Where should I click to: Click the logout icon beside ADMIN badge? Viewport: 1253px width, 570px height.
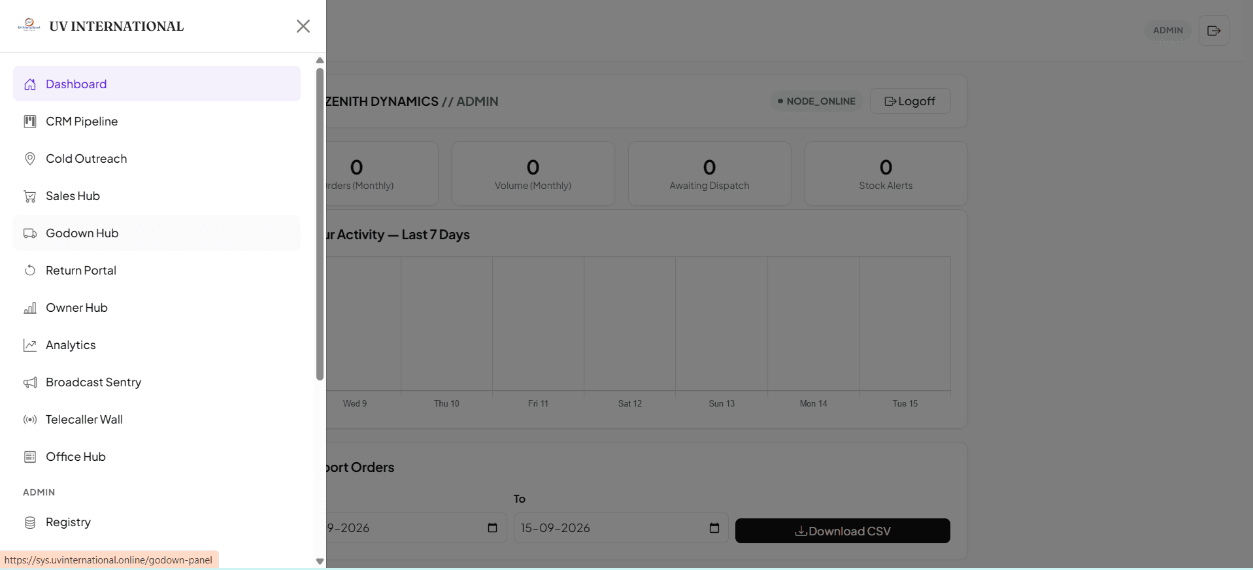click(1214, 31)
